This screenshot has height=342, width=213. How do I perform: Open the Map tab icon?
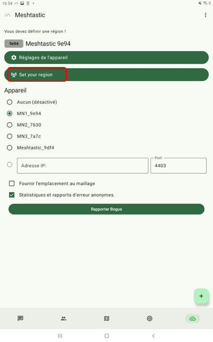[106, 318]
